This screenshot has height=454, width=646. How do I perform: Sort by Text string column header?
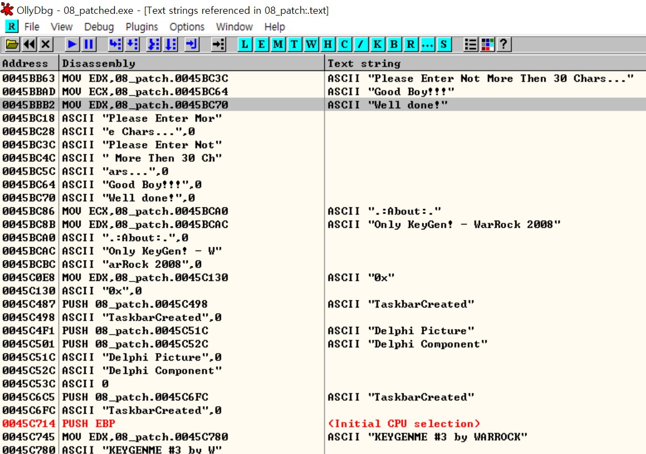coord(485,64)
